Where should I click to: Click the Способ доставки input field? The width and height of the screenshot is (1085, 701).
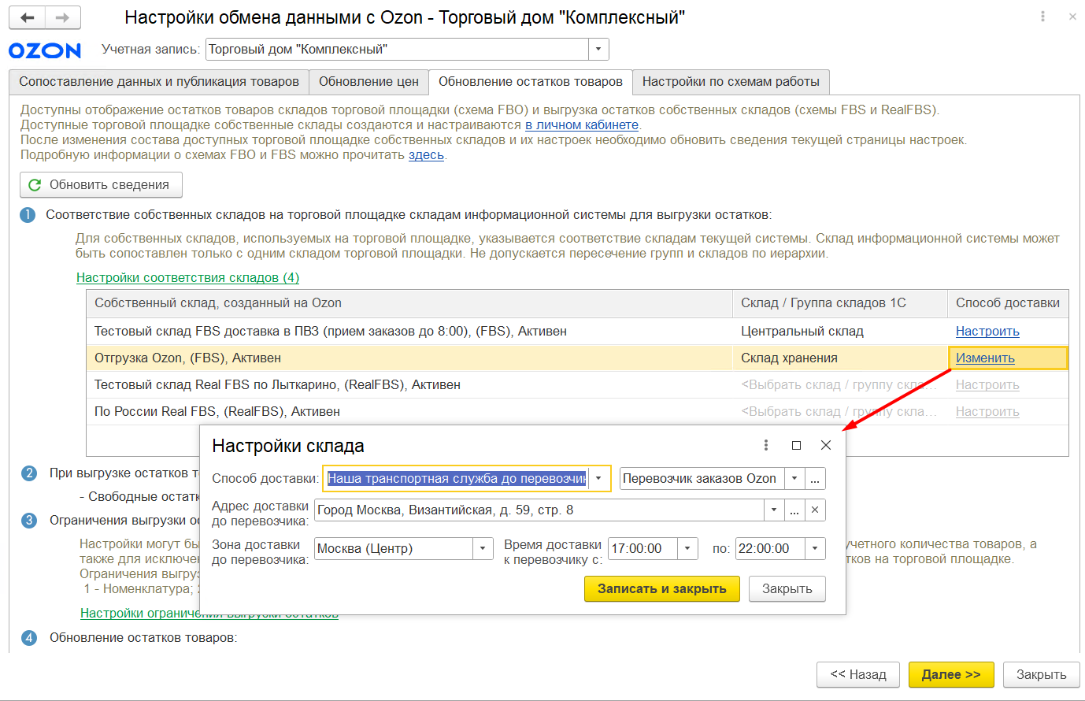tap(457, 479)
